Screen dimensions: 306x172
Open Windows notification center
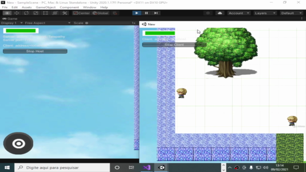tap(296, 168)
